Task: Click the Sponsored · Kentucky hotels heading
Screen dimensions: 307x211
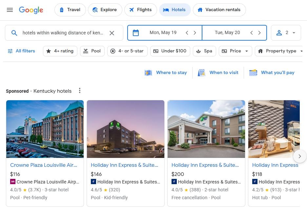Action: (39, 91)
